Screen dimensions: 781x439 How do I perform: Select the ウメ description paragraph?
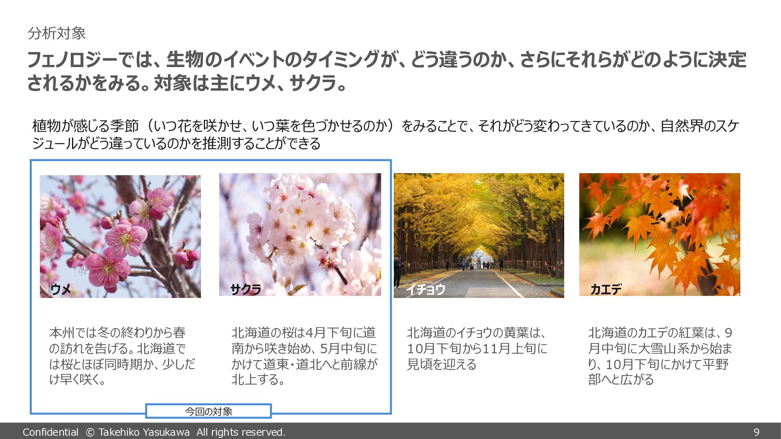122,356
